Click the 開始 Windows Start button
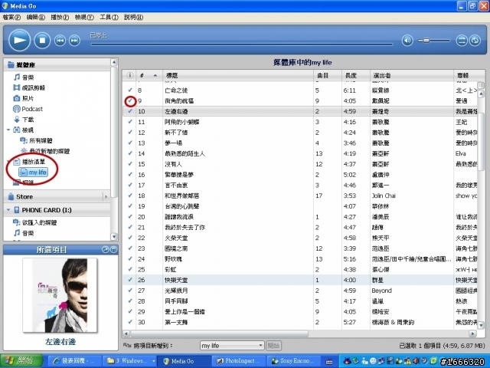The width and height of the screenshot is (490, 368). pos(21,361)
